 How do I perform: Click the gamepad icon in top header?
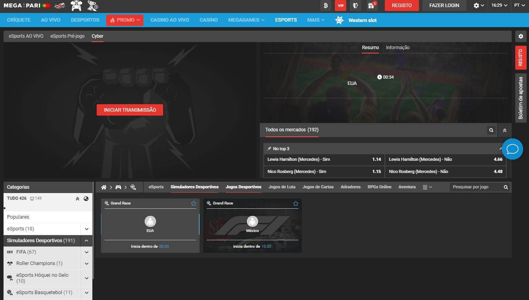click(x=76, y=6)
